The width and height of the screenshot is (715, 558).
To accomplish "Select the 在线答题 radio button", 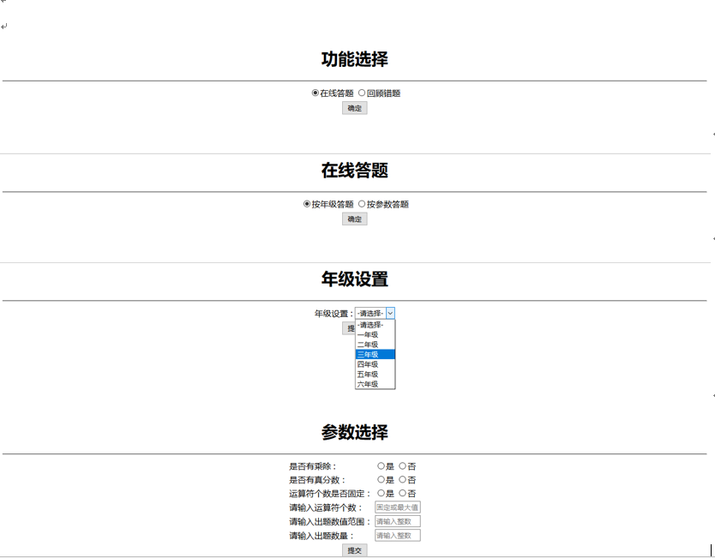I will point(315,93).
